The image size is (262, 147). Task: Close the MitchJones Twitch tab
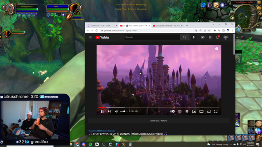116,26
